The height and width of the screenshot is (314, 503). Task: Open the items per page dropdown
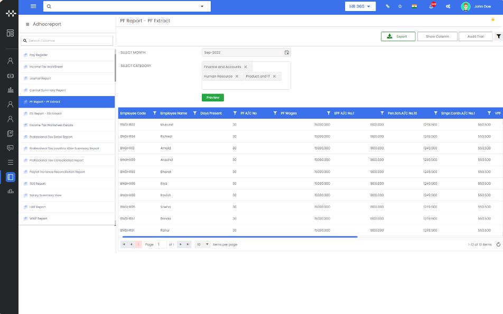203,244
